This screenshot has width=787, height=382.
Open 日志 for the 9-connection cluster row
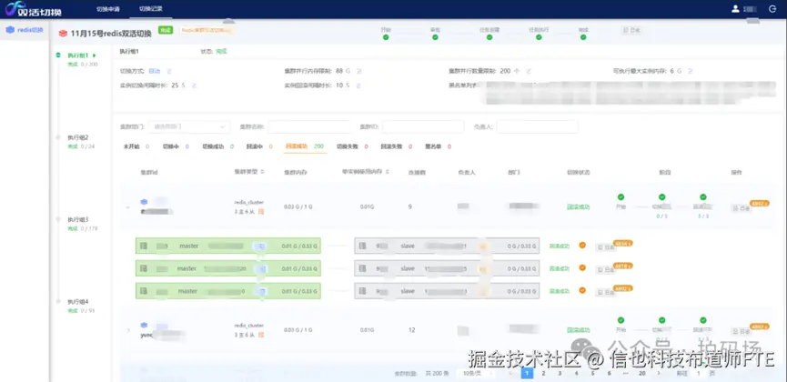point(742,207)
